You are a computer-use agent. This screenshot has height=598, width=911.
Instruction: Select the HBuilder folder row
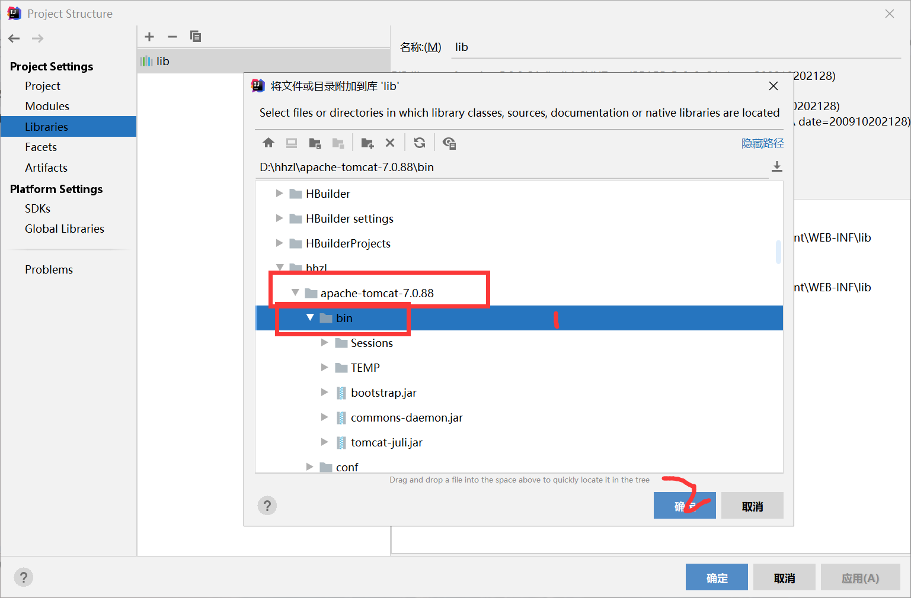pos(519,194)
